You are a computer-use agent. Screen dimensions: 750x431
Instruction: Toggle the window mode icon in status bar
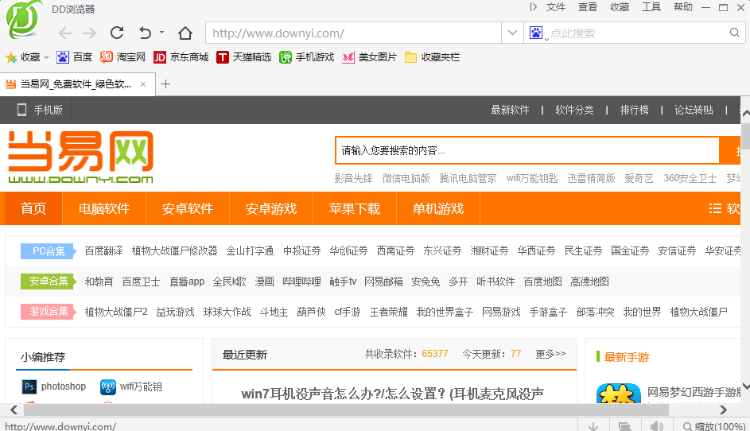point(625,426)
